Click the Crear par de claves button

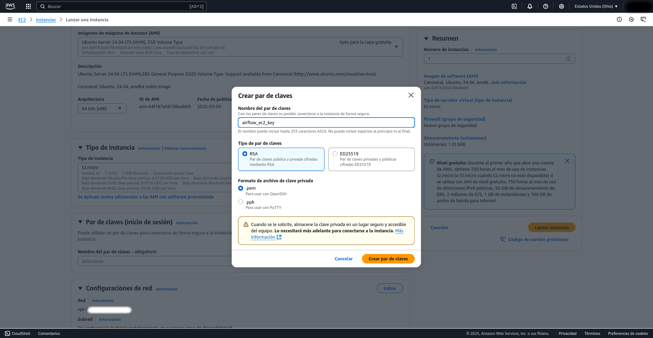tap(388, 259)
